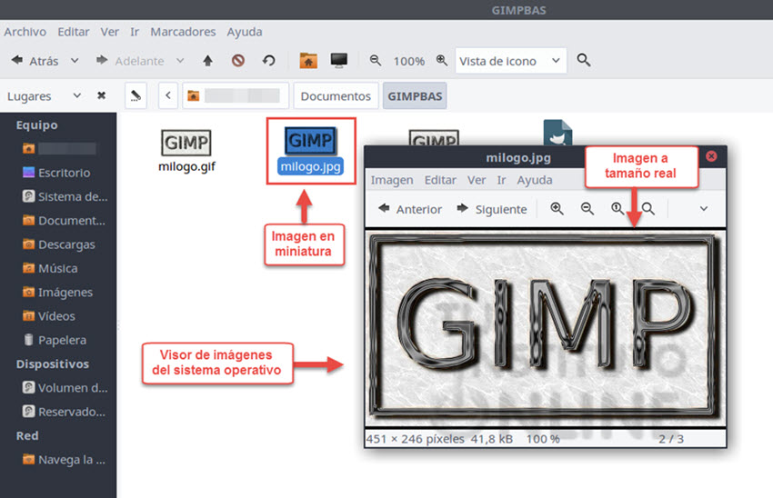Open the file manager Ver menu
773x498 pixels.
pyautogui.click(x=109, y=32)
